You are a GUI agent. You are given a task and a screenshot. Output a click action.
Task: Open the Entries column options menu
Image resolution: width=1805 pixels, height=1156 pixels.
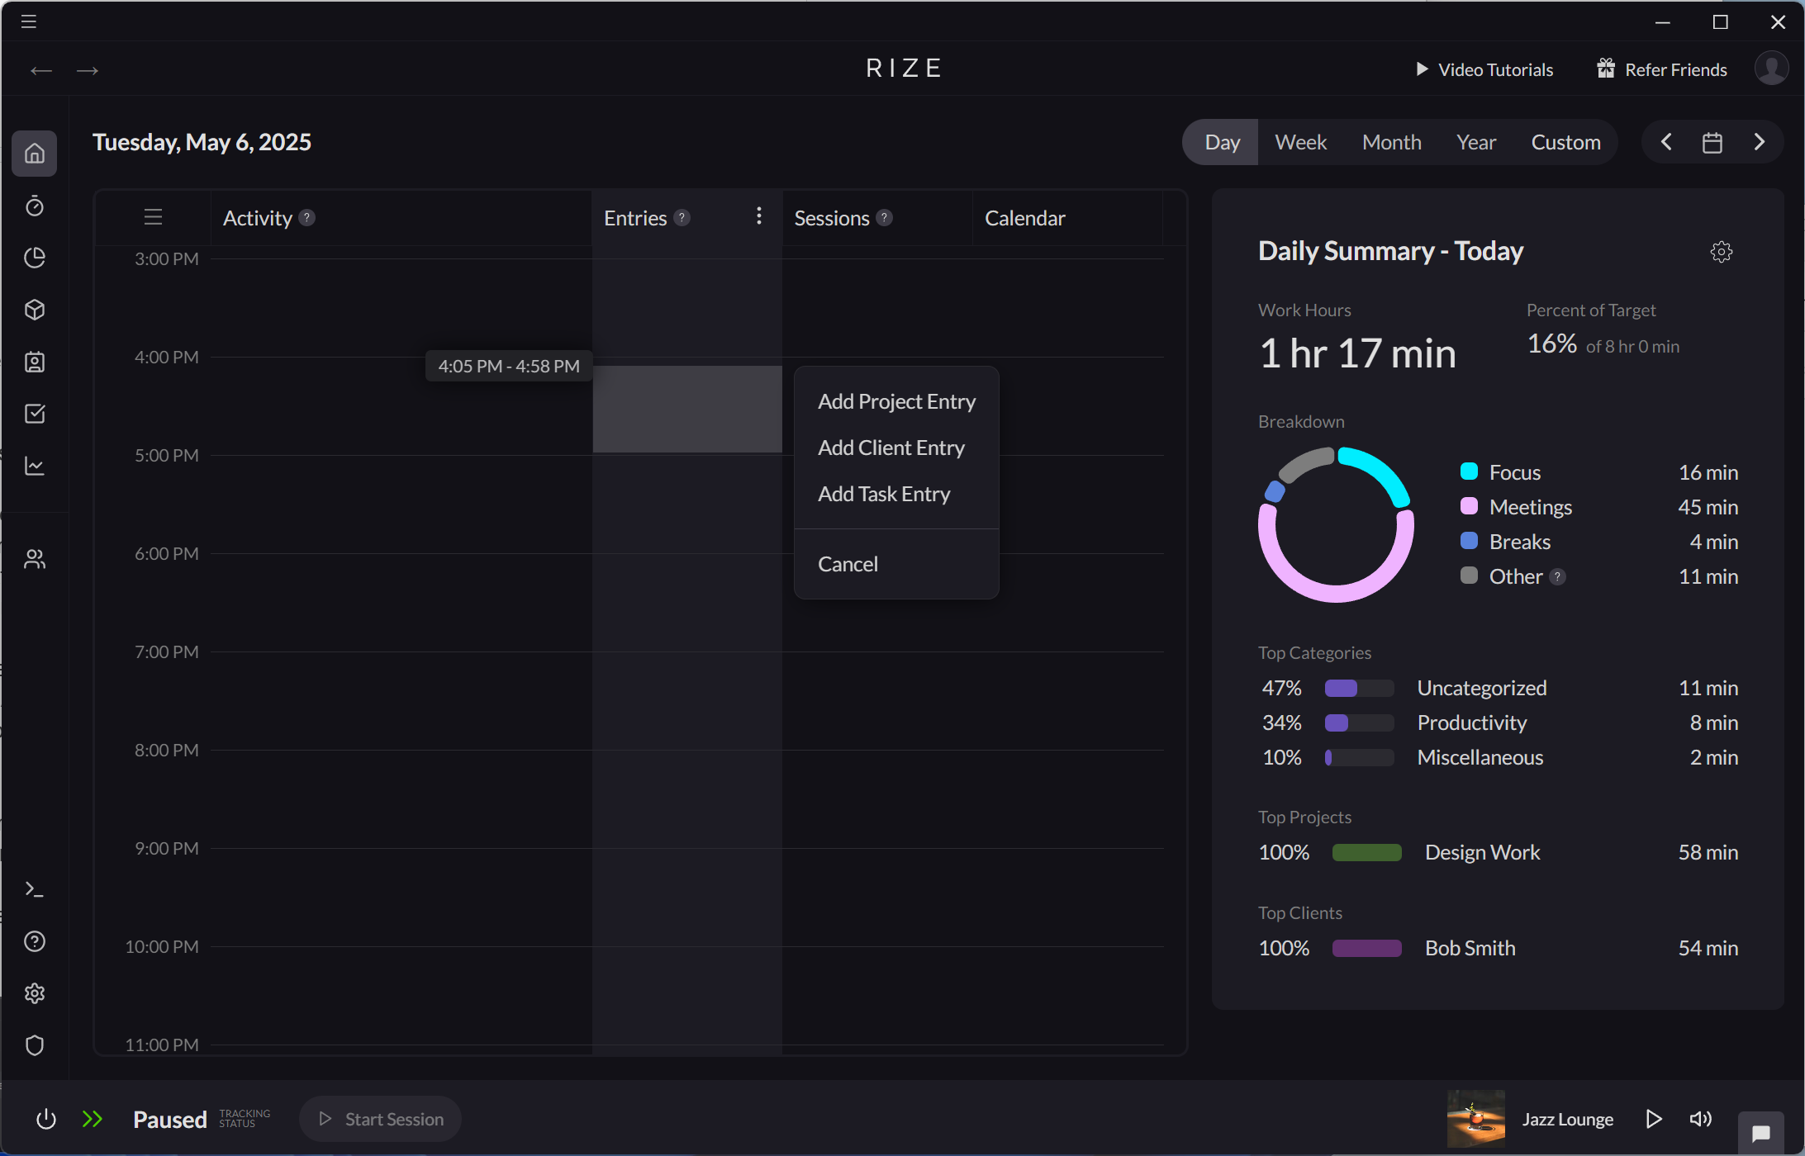point(758,216)
